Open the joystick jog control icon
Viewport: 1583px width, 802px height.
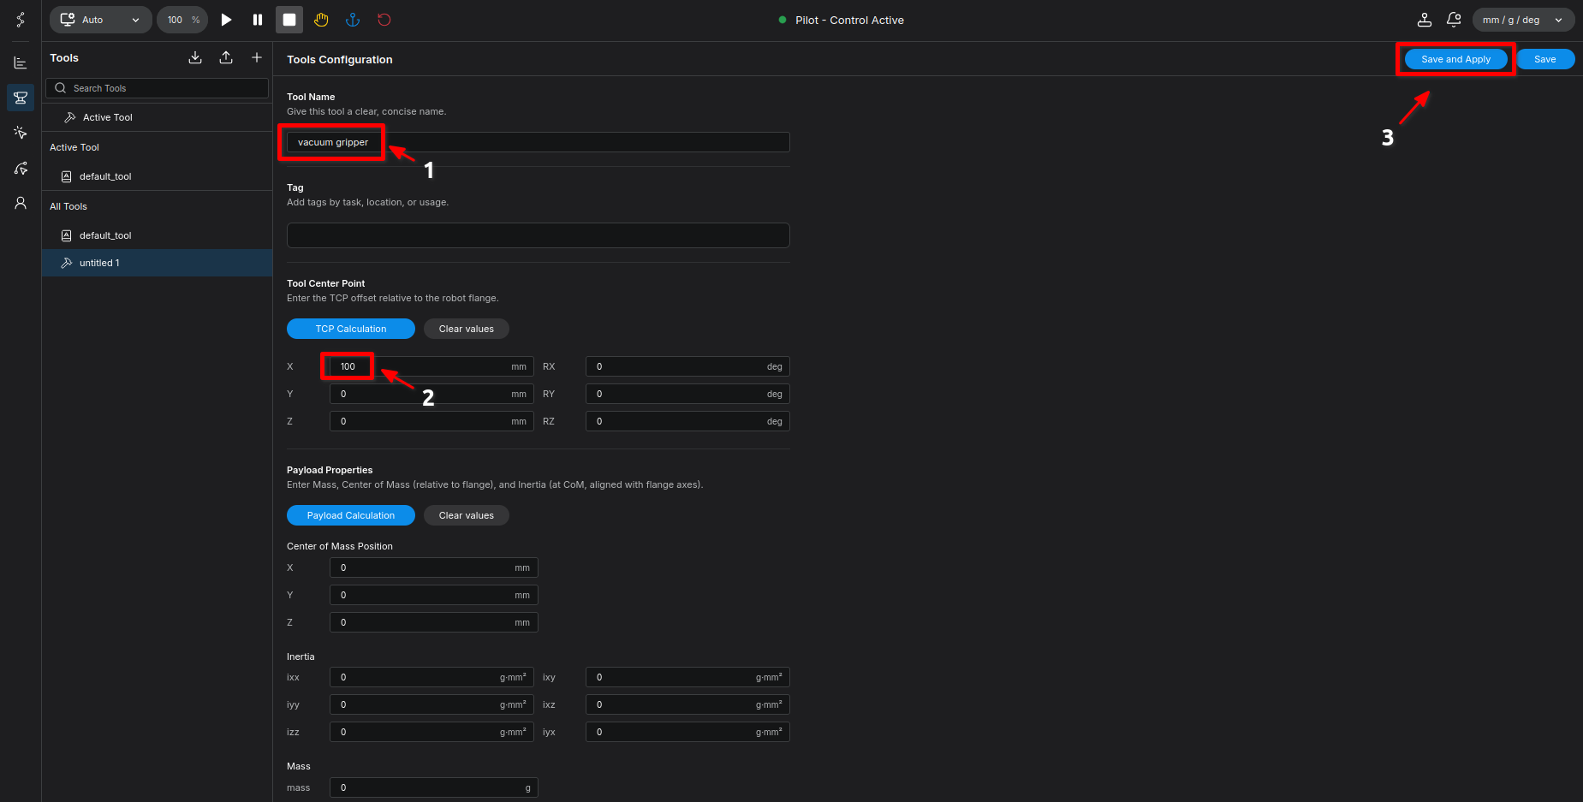coord(1425,20)
